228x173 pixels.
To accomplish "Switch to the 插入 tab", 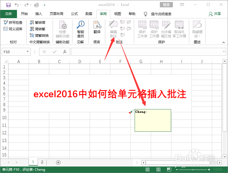I will click(39, 14).
